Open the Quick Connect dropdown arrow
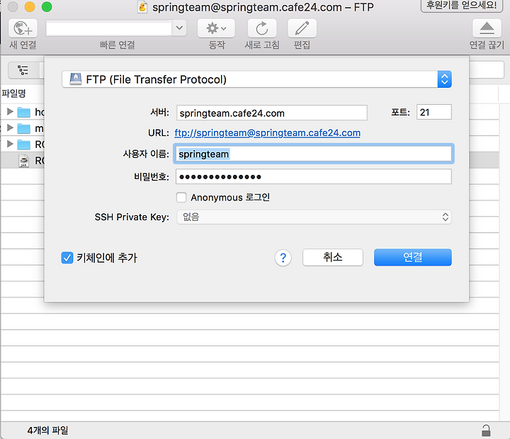Viewport: 510px width, 439px height. (179, 28)
